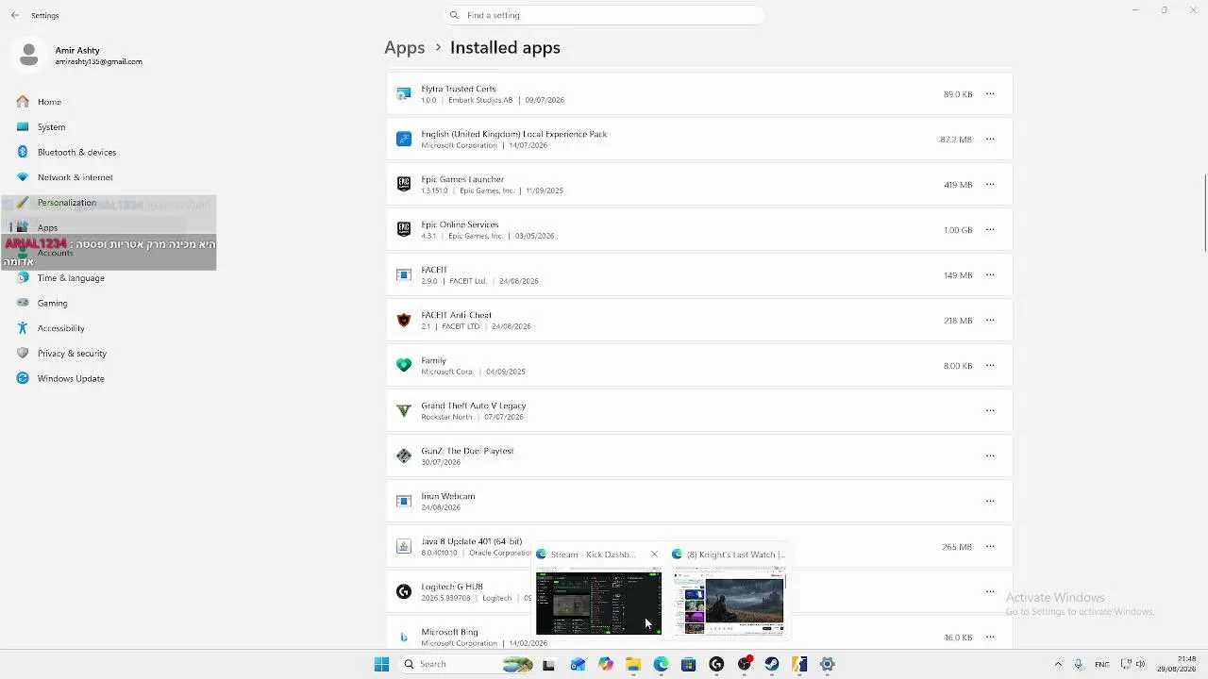Select Gaming in the sidebar
Screen dimensions: 1208x679
pos(52,303)
